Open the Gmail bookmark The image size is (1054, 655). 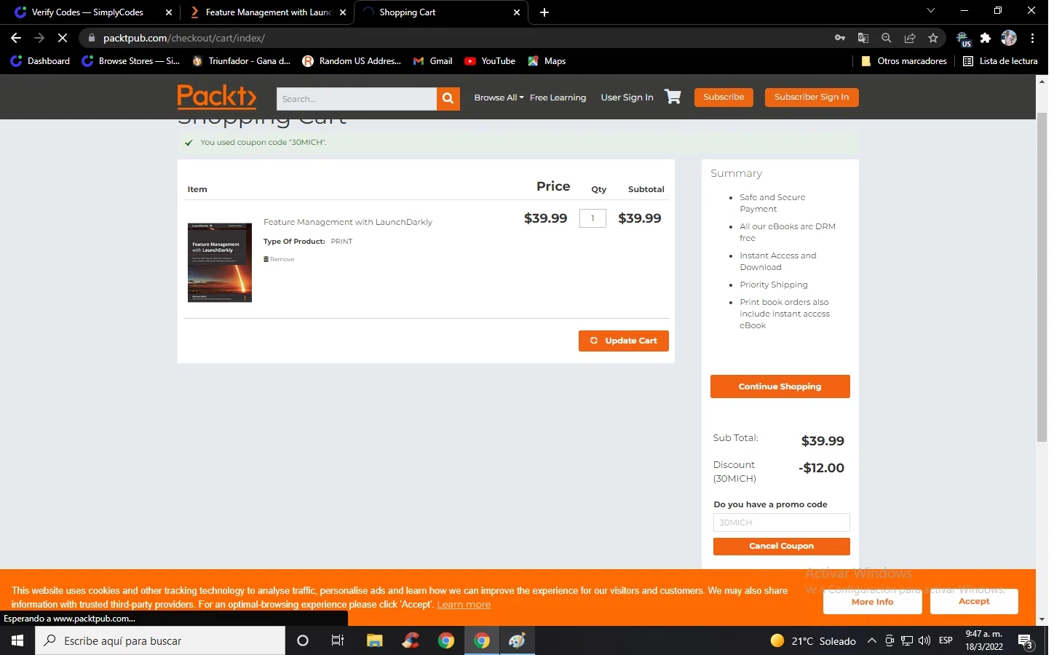(x=433, y=61)
